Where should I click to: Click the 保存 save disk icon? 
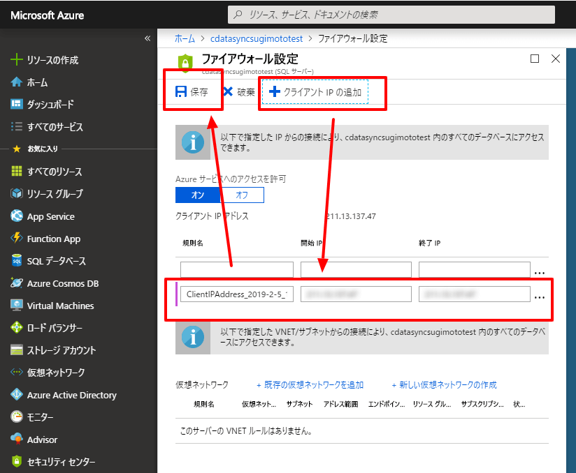[x=181, y=91]
